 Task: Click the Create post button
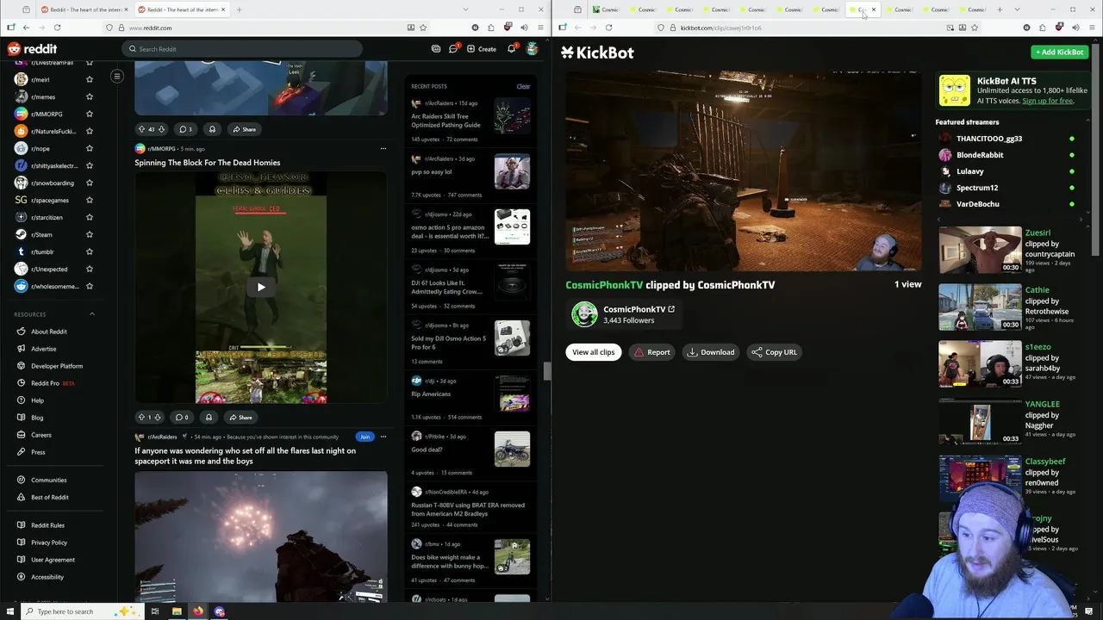(x=482, y=49)
